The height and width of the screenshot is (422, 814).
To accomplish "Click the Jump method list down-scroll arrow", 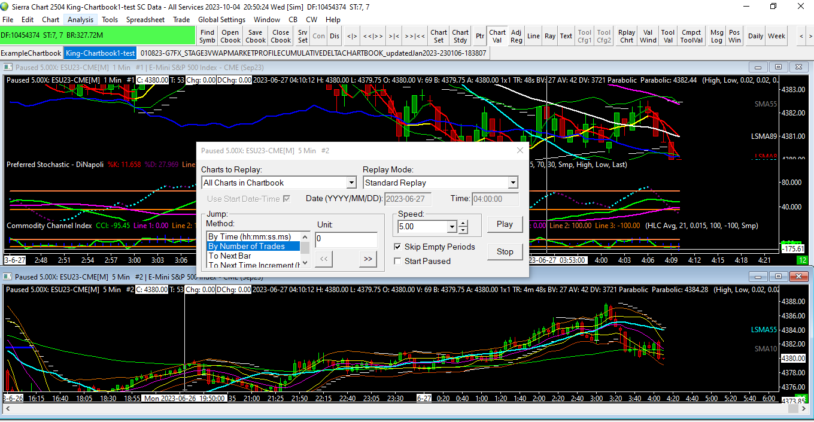I will [305, 262].
